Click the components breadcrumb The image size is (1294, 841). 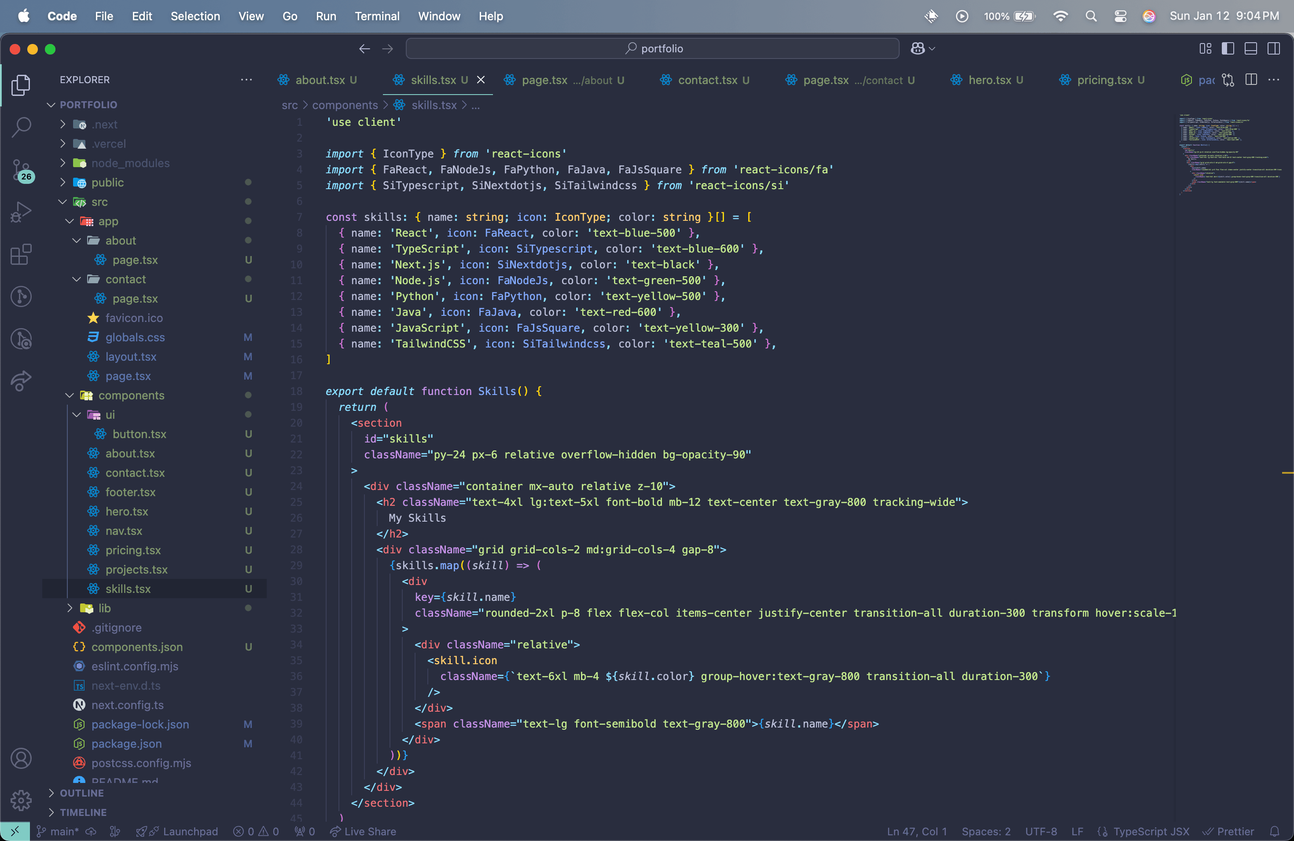point(345,105)
